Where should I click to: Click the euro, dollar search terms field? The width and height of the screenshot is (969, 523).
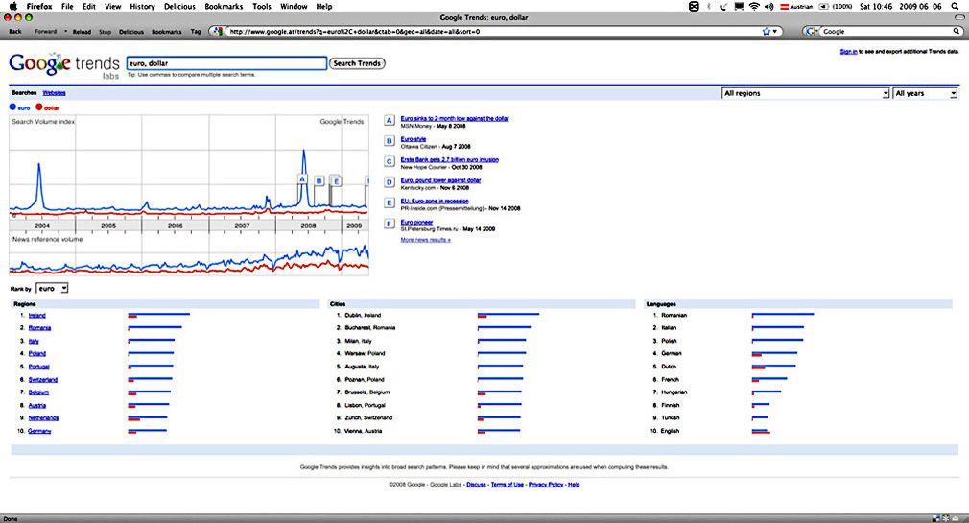click(226, 63)
